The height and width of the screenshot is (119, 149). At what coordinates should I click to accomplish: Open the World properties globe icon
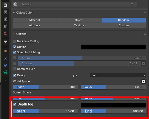(x=6, y=33)
